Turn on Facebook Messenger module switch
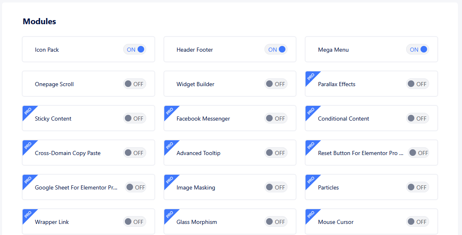462x235 pixels. (x=276, y=119)
